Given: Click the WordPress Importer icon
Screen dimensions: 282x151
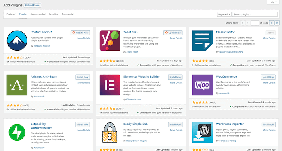Looking at the screenshot, I should [202, 133].
